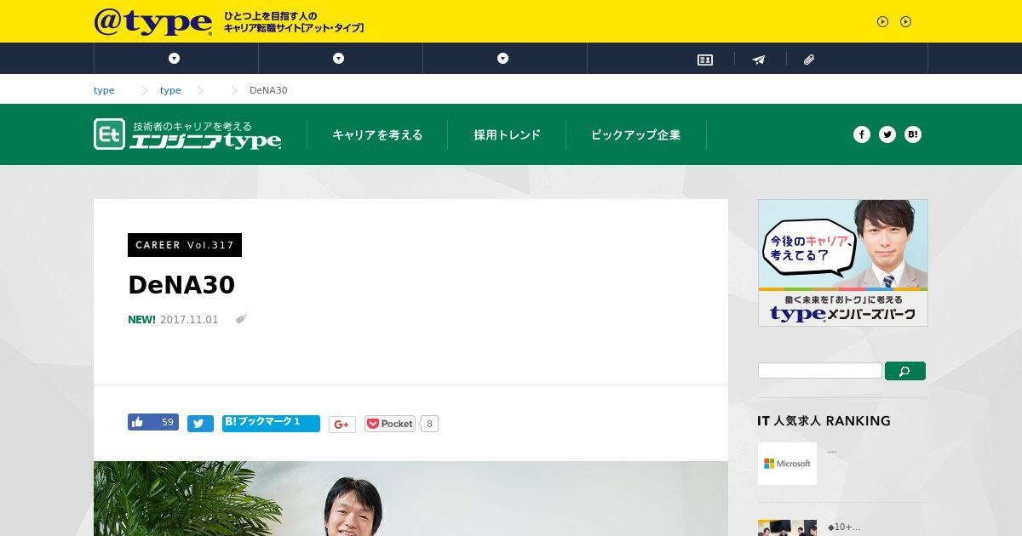Open キャリアを考える menu item
1022x536 pixels.
[x=377, y=134]
